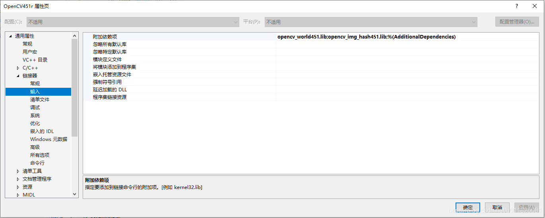
Task: Click the 程序集链接资源 property row
Action: click(311, 97)
